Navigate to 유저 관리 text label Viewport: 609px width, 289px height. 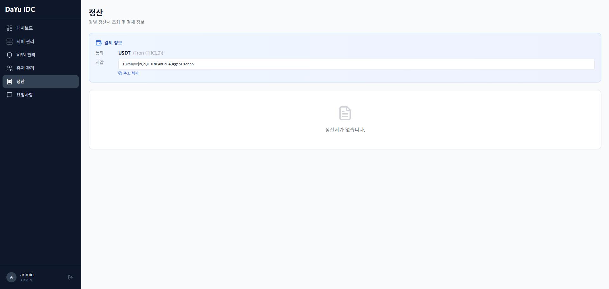point(25,68)
